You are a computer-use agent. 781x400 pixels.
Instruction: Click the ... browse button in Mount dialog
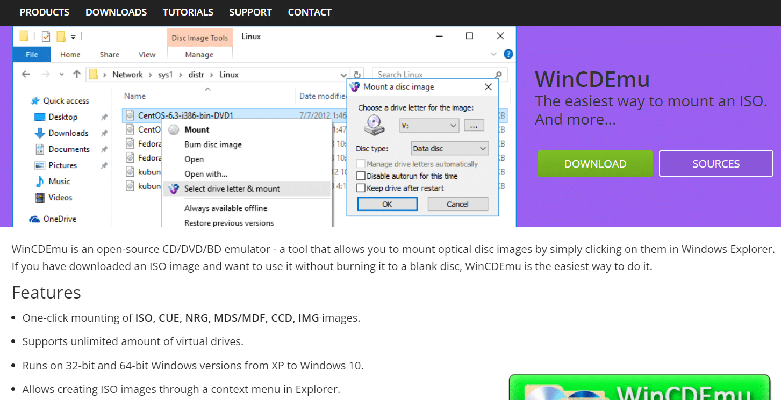pyautogui.click(x=474, y=125)
